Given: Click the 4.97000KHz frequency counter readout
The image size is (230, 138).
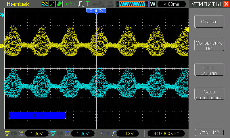Looking at the screenshot, I should 166,133.
